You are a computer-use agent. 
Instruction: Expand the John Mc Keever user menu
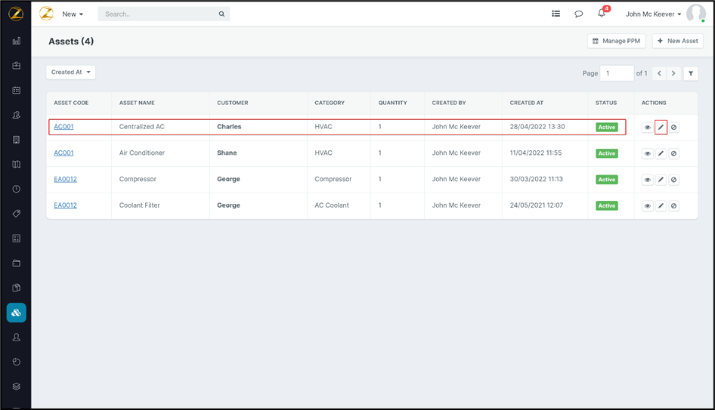point(653,14)
